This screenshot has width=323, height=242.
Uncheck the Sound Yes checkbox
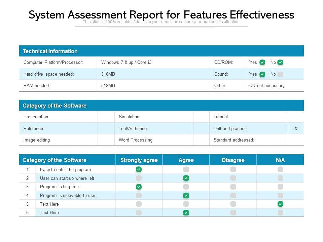click(x=262, y=74)
